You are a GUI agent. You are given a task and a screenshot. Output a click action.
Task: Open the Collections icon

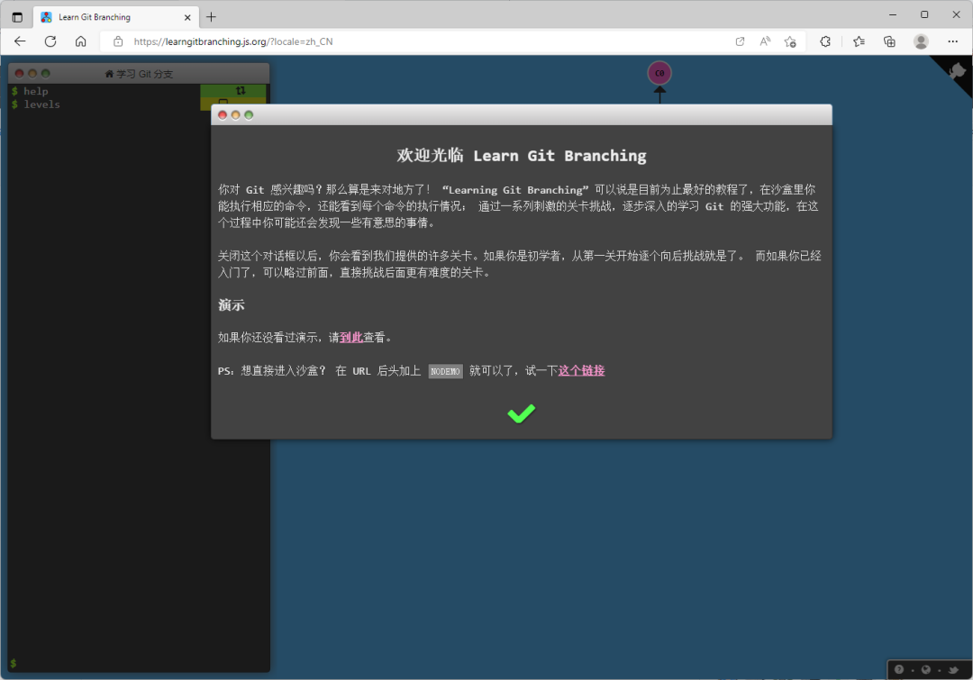(x=889, y=41)
